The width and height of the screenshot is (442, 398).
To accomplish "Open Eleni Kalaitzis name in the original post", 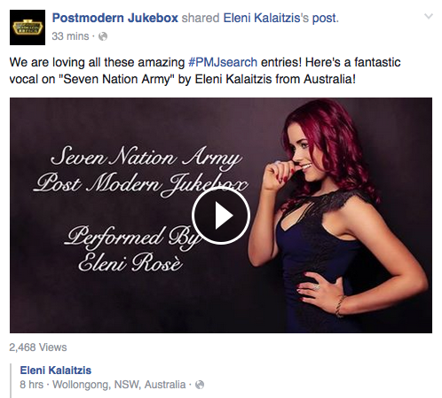I will click(56, 371).
